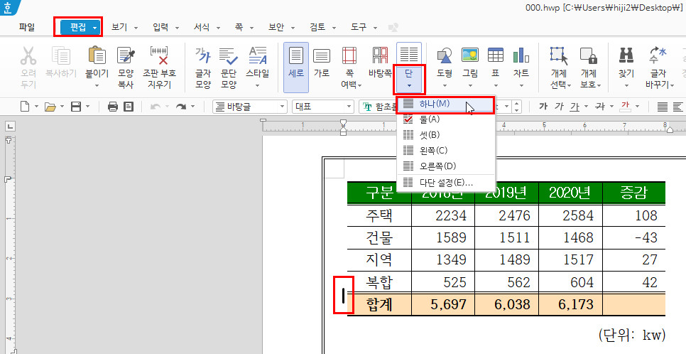
Task: Open the font color dropdown arrow
Action: [637, 107]
